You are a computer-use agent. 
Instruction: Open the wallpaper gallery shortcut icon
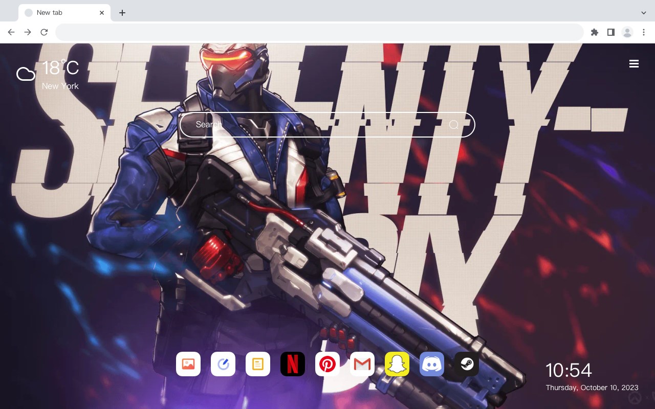[188, 364]
